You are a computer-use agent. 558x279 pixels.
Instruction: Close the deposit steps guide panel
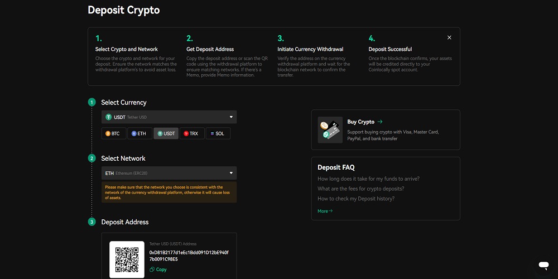click(449, 37)
